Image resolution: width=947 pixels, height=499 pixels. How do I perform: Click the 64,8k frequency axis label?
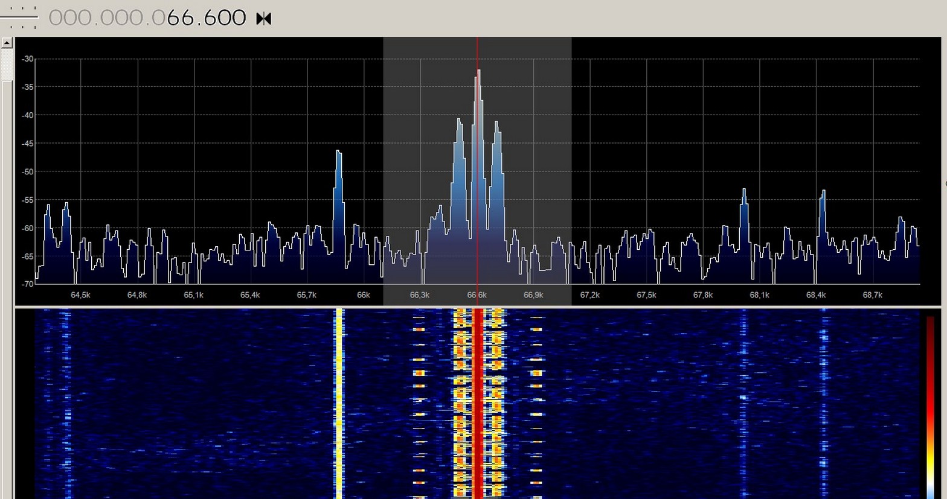coord(137,295)
